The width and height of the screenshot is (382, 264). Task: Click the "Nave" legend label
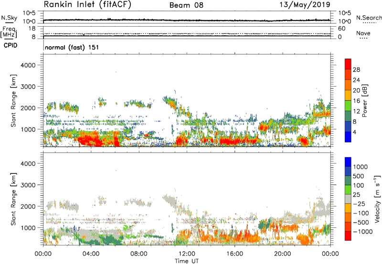point(363,33)
